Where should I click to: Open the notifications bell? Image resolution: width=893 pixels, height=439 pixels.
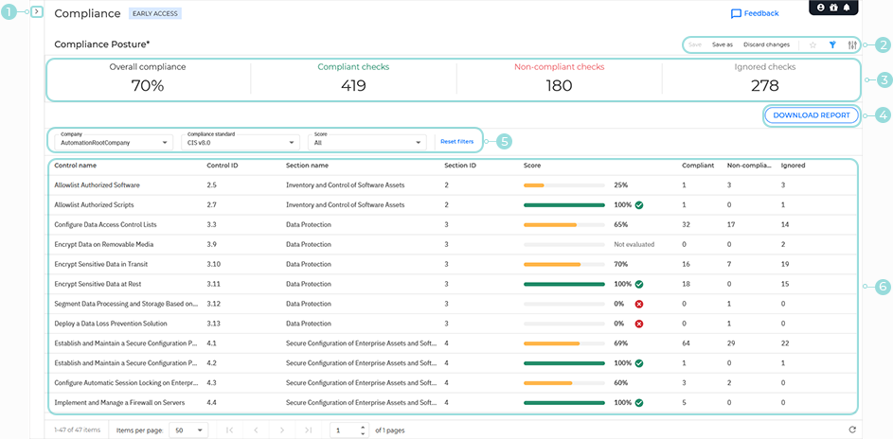click(x=847, y=8)
